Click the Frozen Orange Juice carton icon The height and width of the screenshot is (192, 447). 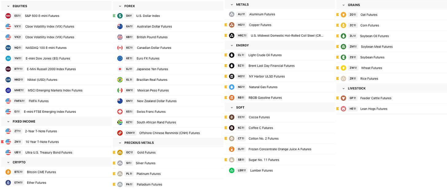(x=232, y=149)
